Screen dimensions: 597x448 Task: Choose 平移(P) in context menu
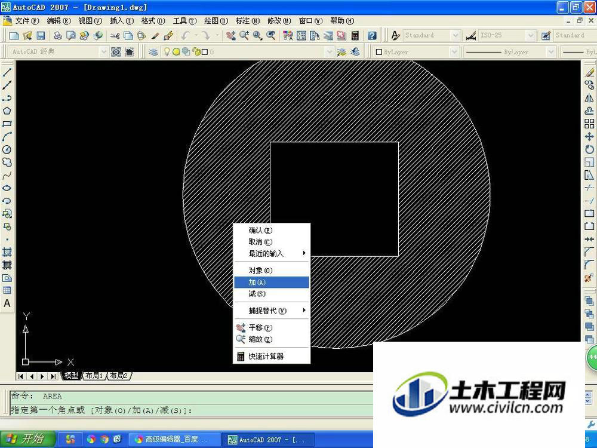coord(272,327)
